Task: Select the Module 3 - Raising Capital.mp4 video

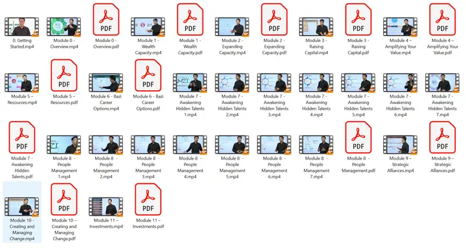Action: 316,26
